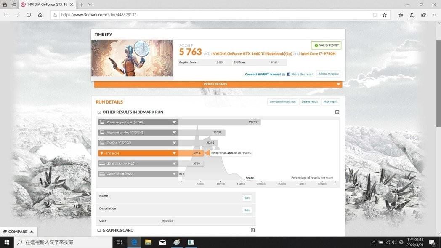Click the Time Spy benchmark thumbnail
This screenshot has width=441, height=248.
(x=132, y=58)
